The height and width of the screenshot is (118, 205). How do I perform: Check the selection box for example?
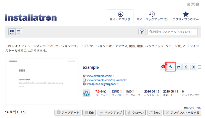coord(199,67)
